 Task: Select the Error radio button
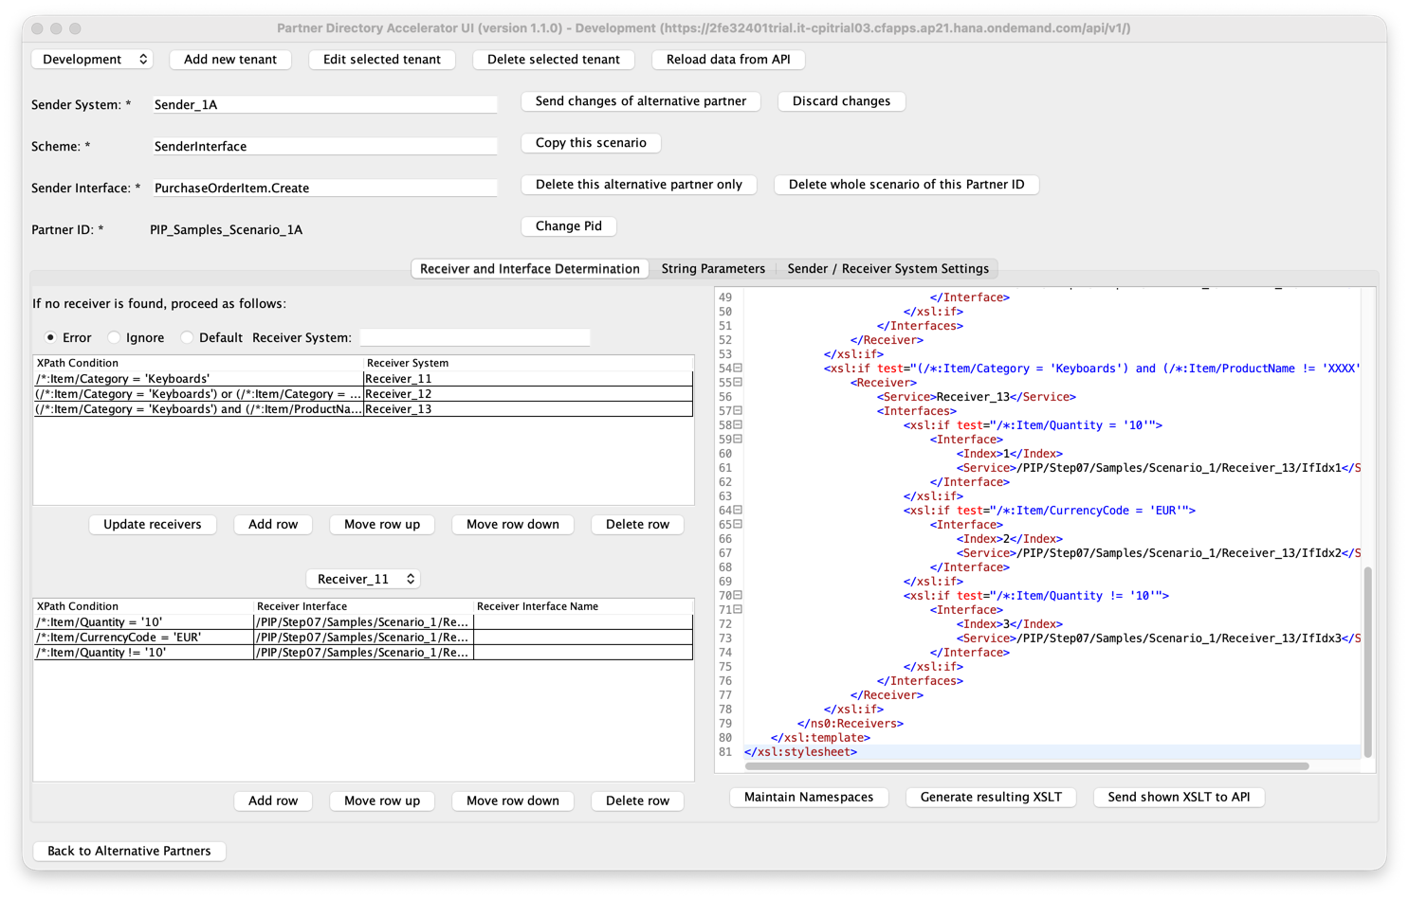click(x=50, y=337)
